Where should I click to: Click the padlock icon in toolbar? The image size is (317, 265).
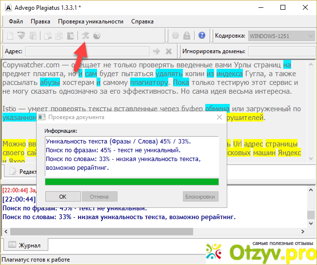tap(187, 36)
